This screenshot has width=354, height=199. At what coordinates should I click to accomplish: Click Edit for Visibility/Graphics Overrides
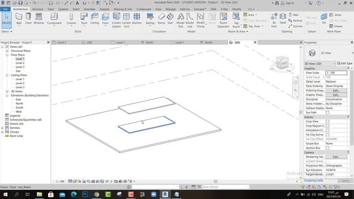point(336,91)
